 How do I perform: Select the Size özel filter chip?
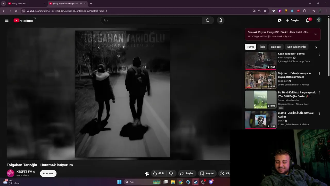coord(276,47)
